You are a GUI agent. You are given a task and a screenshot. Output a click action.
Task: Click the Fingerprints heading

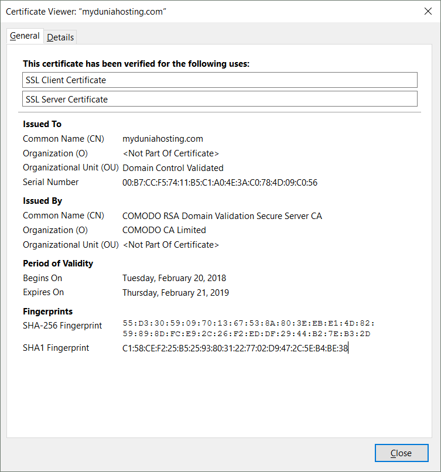pyautogui.click(x=47, y=312)
